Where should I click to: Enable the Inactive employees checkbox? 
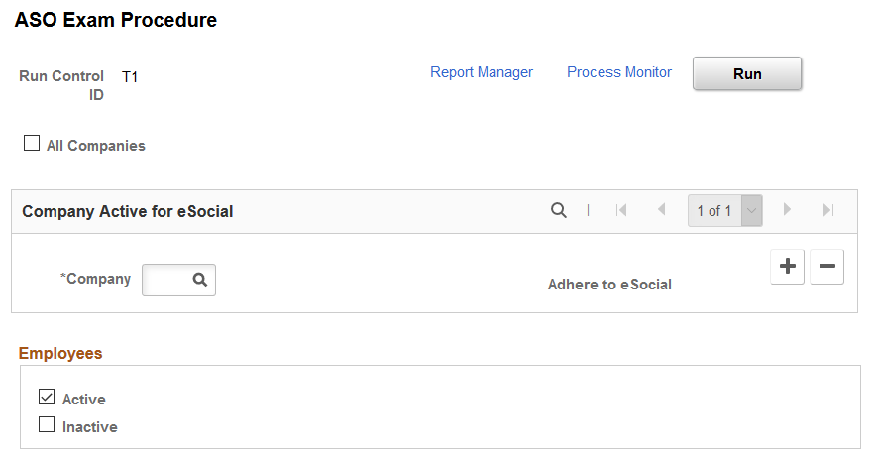(47, 425)
